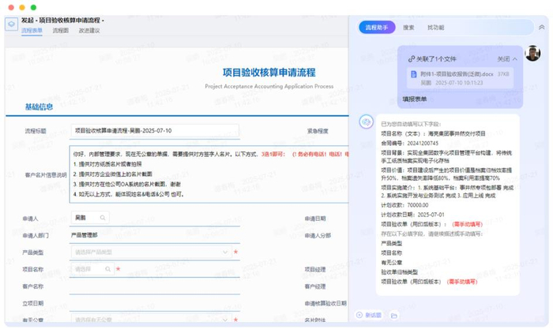Viewport: 553px width, 329px height.
Task: Switch to the 改进建议 tab
Action: click(89, 31)
